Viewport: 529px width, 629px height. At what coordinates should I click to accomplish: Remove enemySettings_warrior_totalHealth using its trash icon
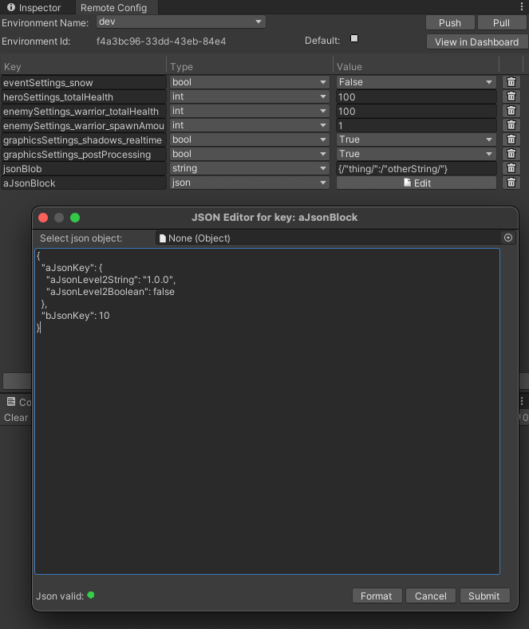pos(511,111)
